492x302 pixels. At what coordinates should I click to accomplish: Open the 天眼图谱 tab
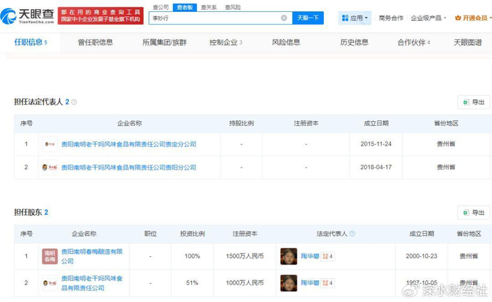(467, 42)
